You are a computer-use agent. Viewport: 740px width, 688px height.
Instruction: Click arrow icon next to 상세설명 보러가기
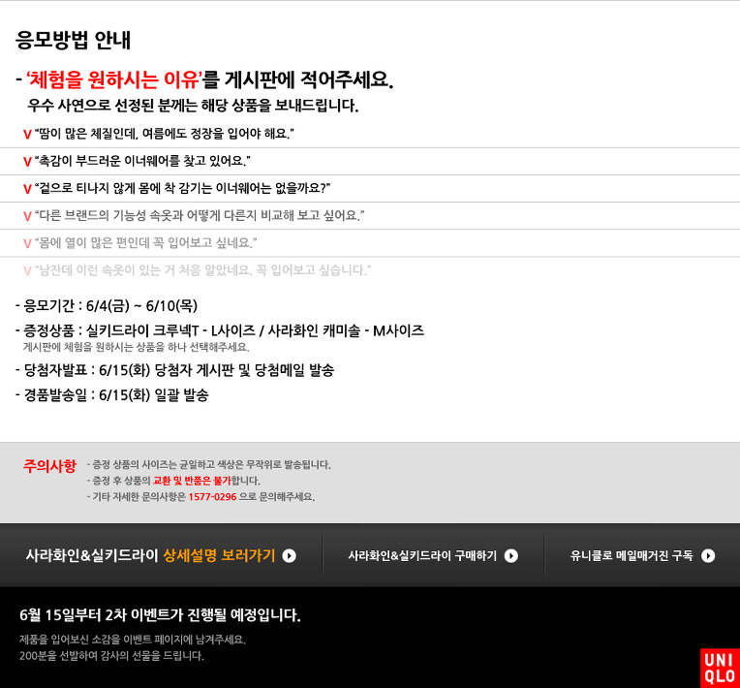tap(290, 556)
